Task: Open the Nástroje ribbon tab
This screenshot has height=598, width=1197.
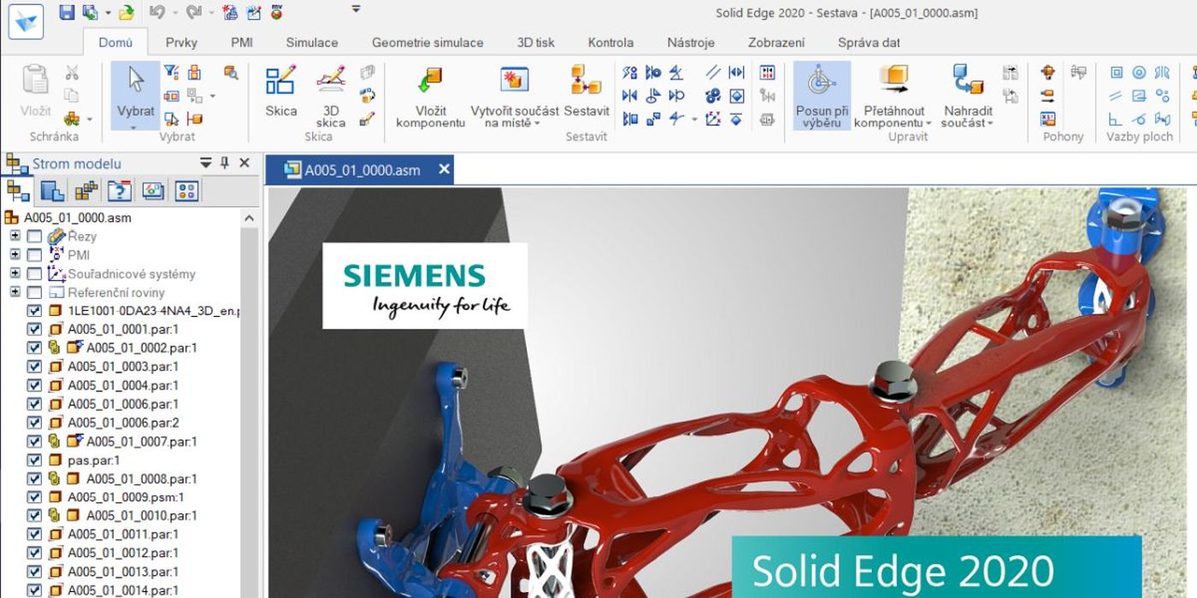Action: point(692,43)
